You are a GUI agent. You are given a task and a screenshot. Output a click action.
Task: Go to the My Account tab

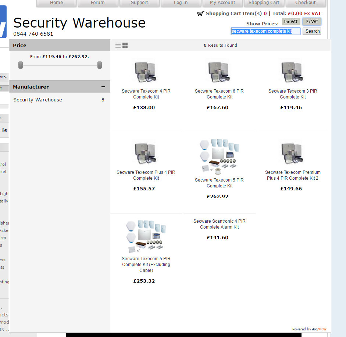222,3
